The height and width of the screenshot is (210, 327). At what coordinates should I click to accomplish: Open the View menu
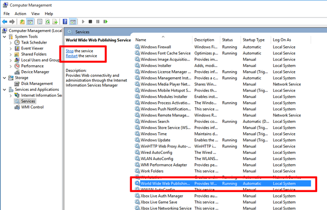coord(35,14)
